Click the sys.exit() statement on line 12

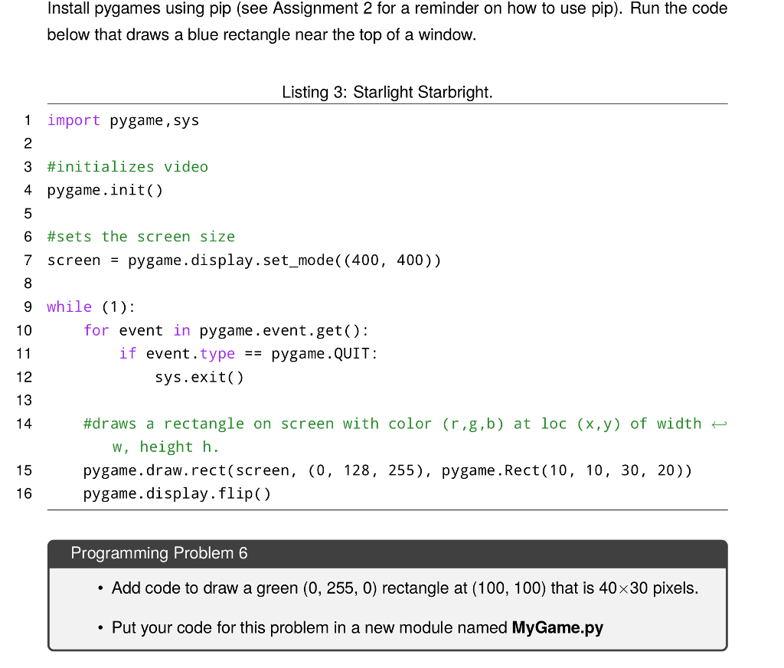199,377
